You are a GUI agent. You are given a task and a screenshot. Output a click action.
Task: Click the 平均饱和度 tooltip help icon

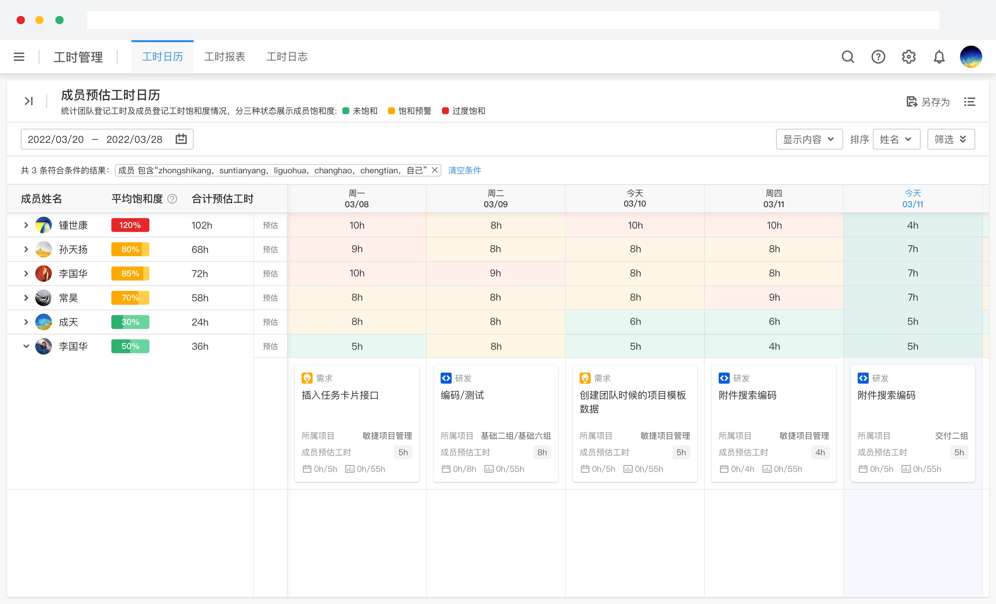click(x=173, y=199)
